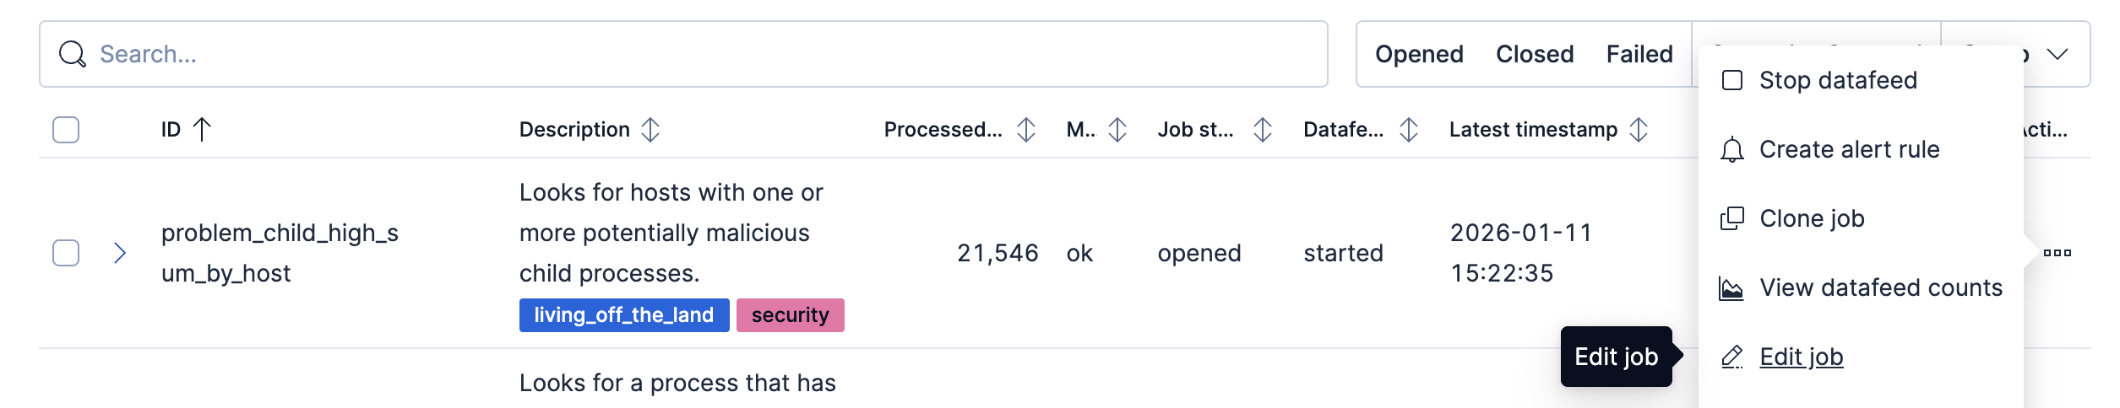This screenshot has width=2120, height=408.
Task: Choose Stop datafeed from the menu
Action: point(1838,80)
